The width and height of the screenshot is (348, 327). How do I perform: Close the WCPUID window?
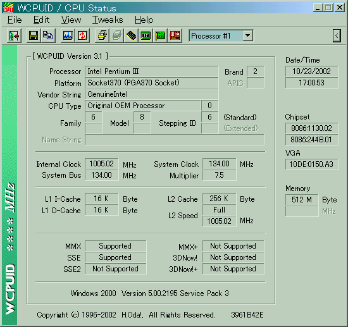tap(340, 8)
